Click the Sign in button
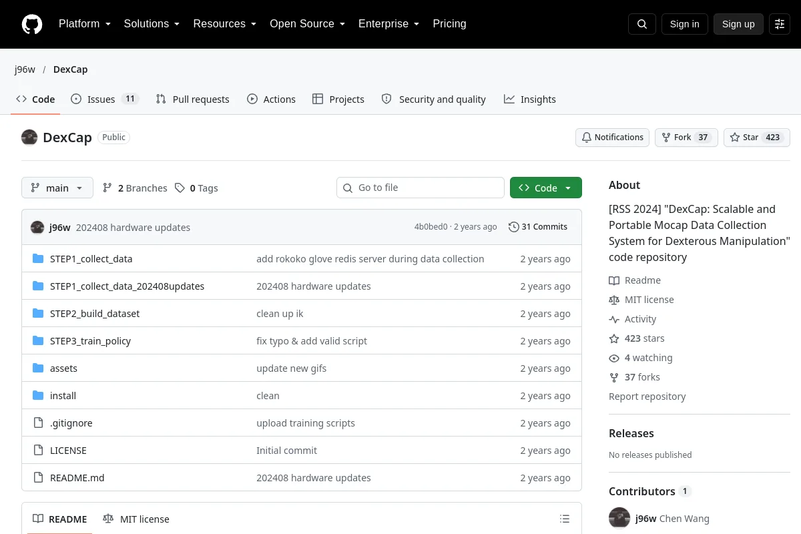The height and width of the screenshot is (534, 801). point(684,24)
